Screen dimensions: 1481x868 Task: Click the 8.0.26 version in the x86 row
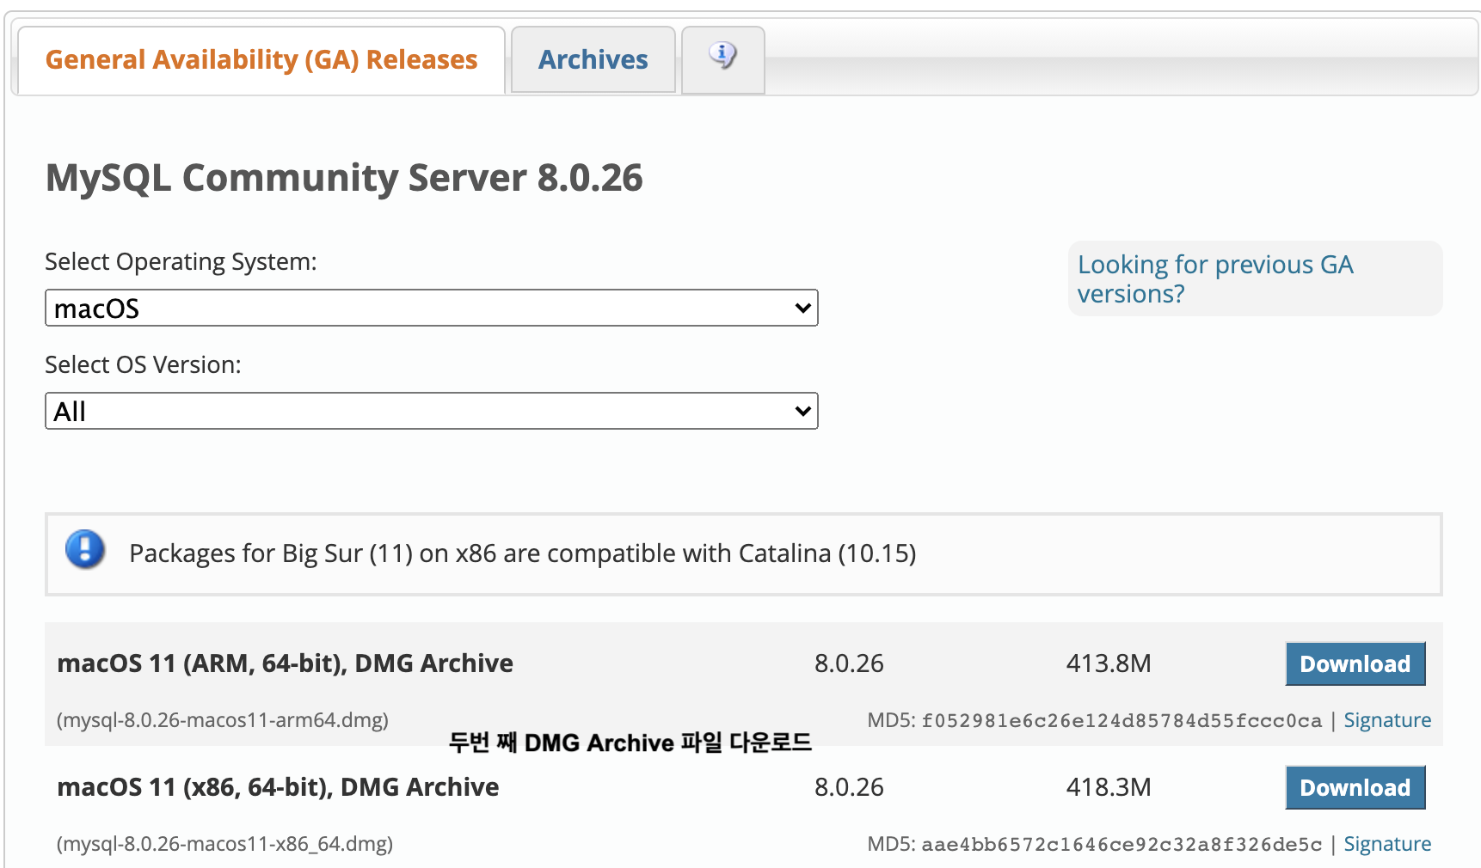tap(849, 787)
